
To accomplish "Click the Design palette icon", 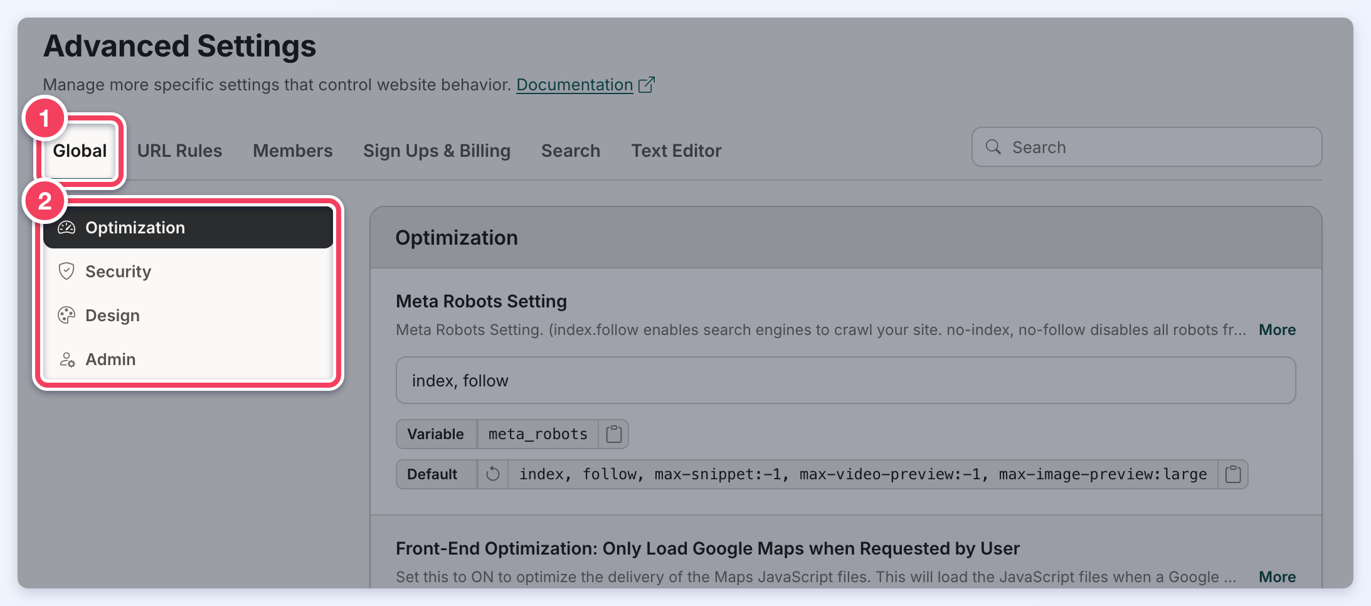I will (66, 316).
